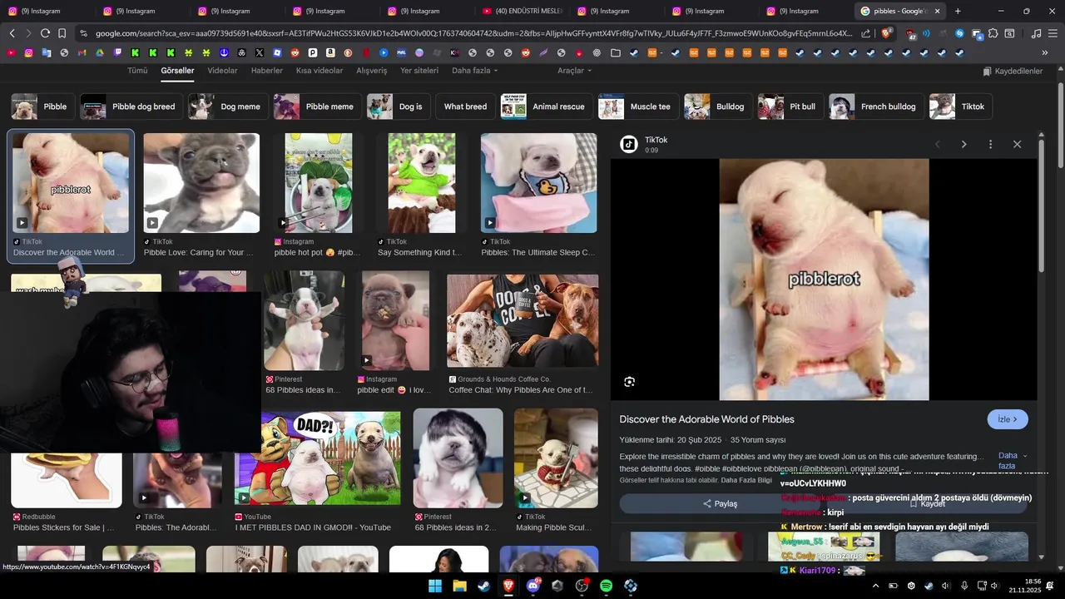Bookmark this page via the bookmark icon

pos(62,33)
